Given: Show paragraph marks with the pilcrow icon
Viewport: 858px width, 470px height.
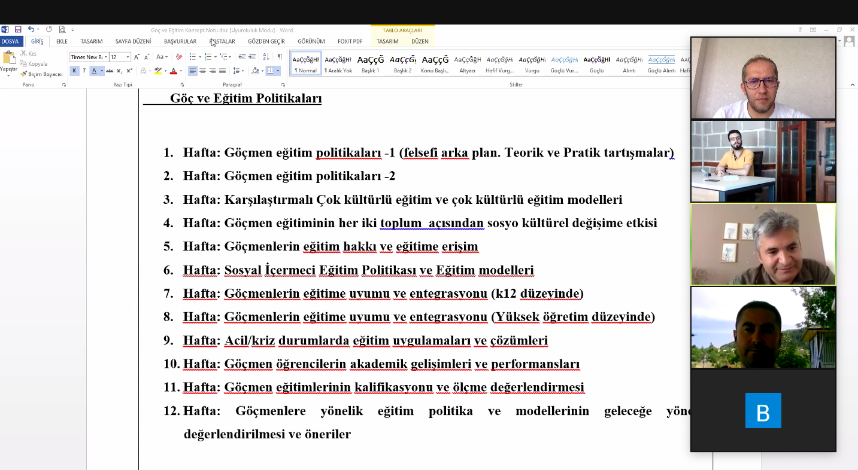Looking at the screenshot, I should pyautogui.click(x=280, y=57).
